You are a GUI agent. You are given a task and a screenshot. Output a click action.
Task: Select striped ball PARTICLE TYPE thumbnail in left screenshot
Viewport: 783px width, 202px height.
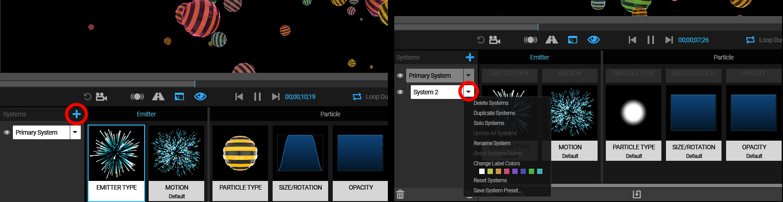[240, 163]
